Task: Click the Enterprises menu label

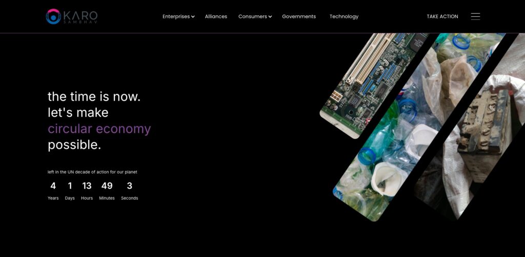Action: (x=176, y=16)
